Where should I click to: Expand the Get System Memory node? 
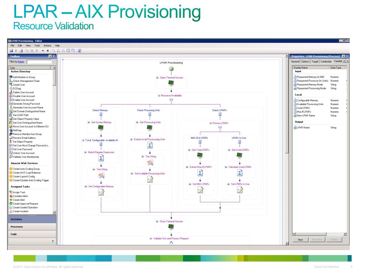coord(89,122)
